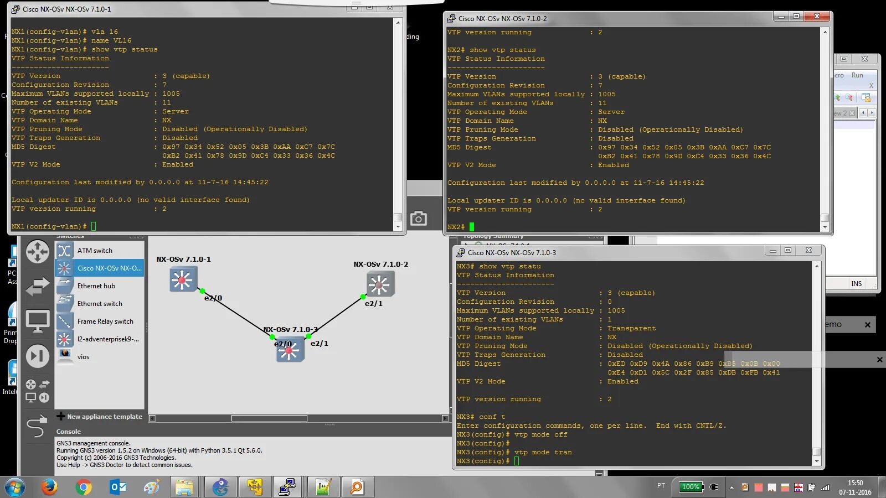886x498 pixels.
Task: Switch to GNS3 chameleon taskbar icon
Action: point(220,487)
